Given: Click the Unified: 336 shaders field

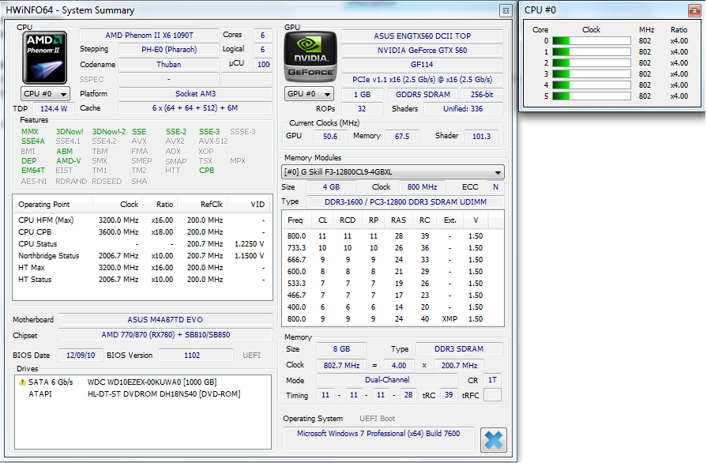Looking at the screenshot, I should coord(463,109).
